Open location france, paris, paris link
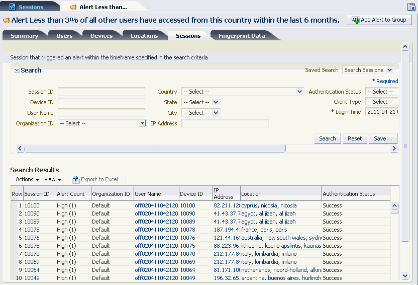 264,230
